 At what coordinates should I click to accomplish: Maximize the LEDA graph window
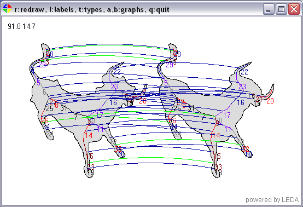[281, 9]
